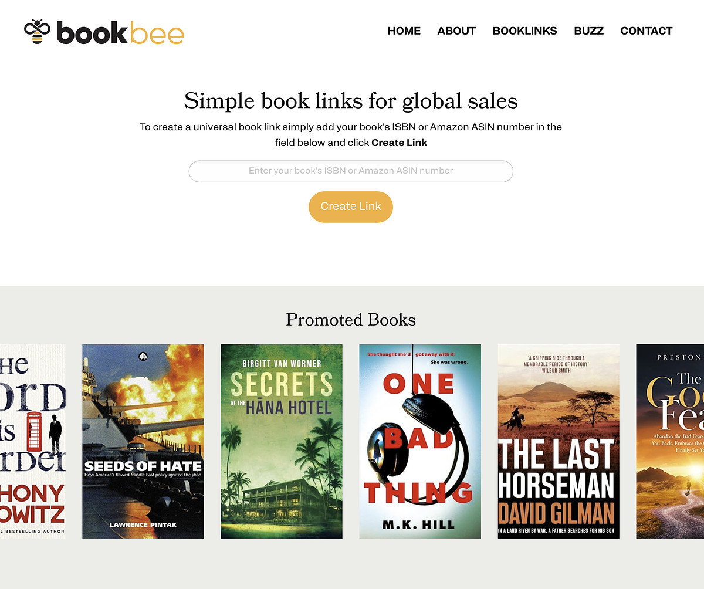Click the Create Link button

click(351, 207)
